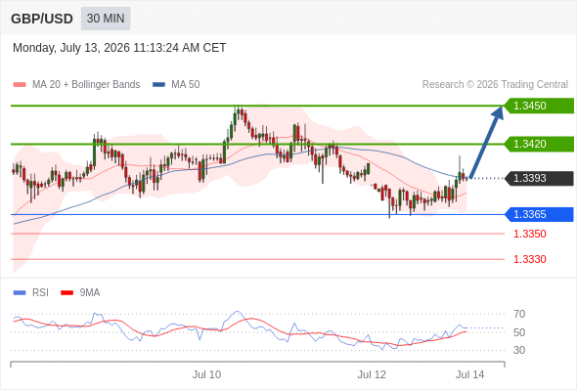Click the RSI 70 level label
The height and width of the screenshot is (391, 577).
click(519, 314)
